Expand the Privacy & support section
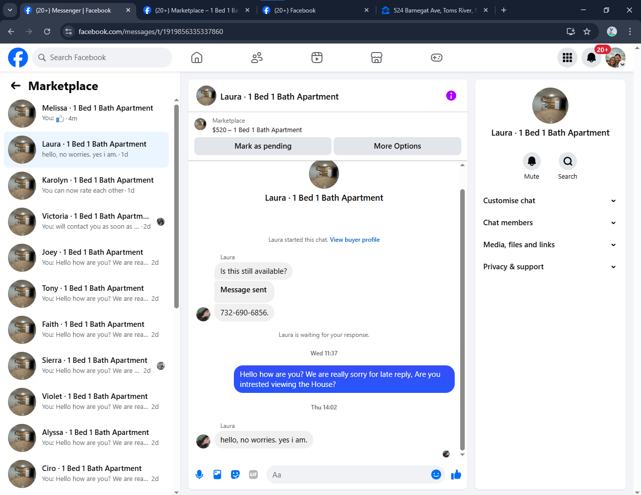The image size is (641, 495). tap(550, 267)
